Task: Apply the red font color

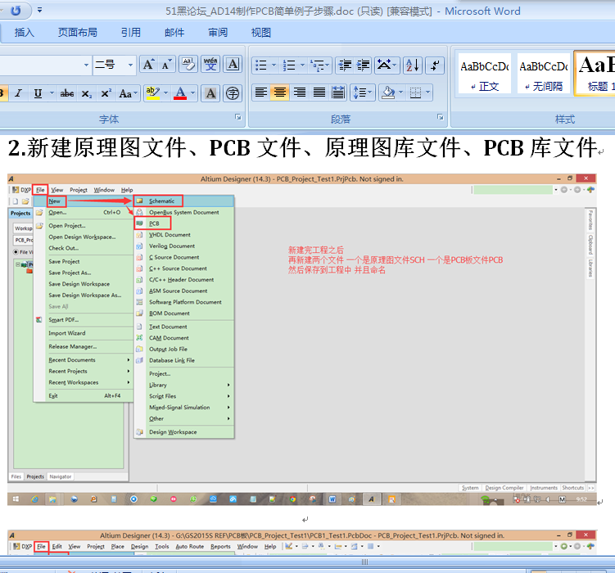Action: (180, 93)
